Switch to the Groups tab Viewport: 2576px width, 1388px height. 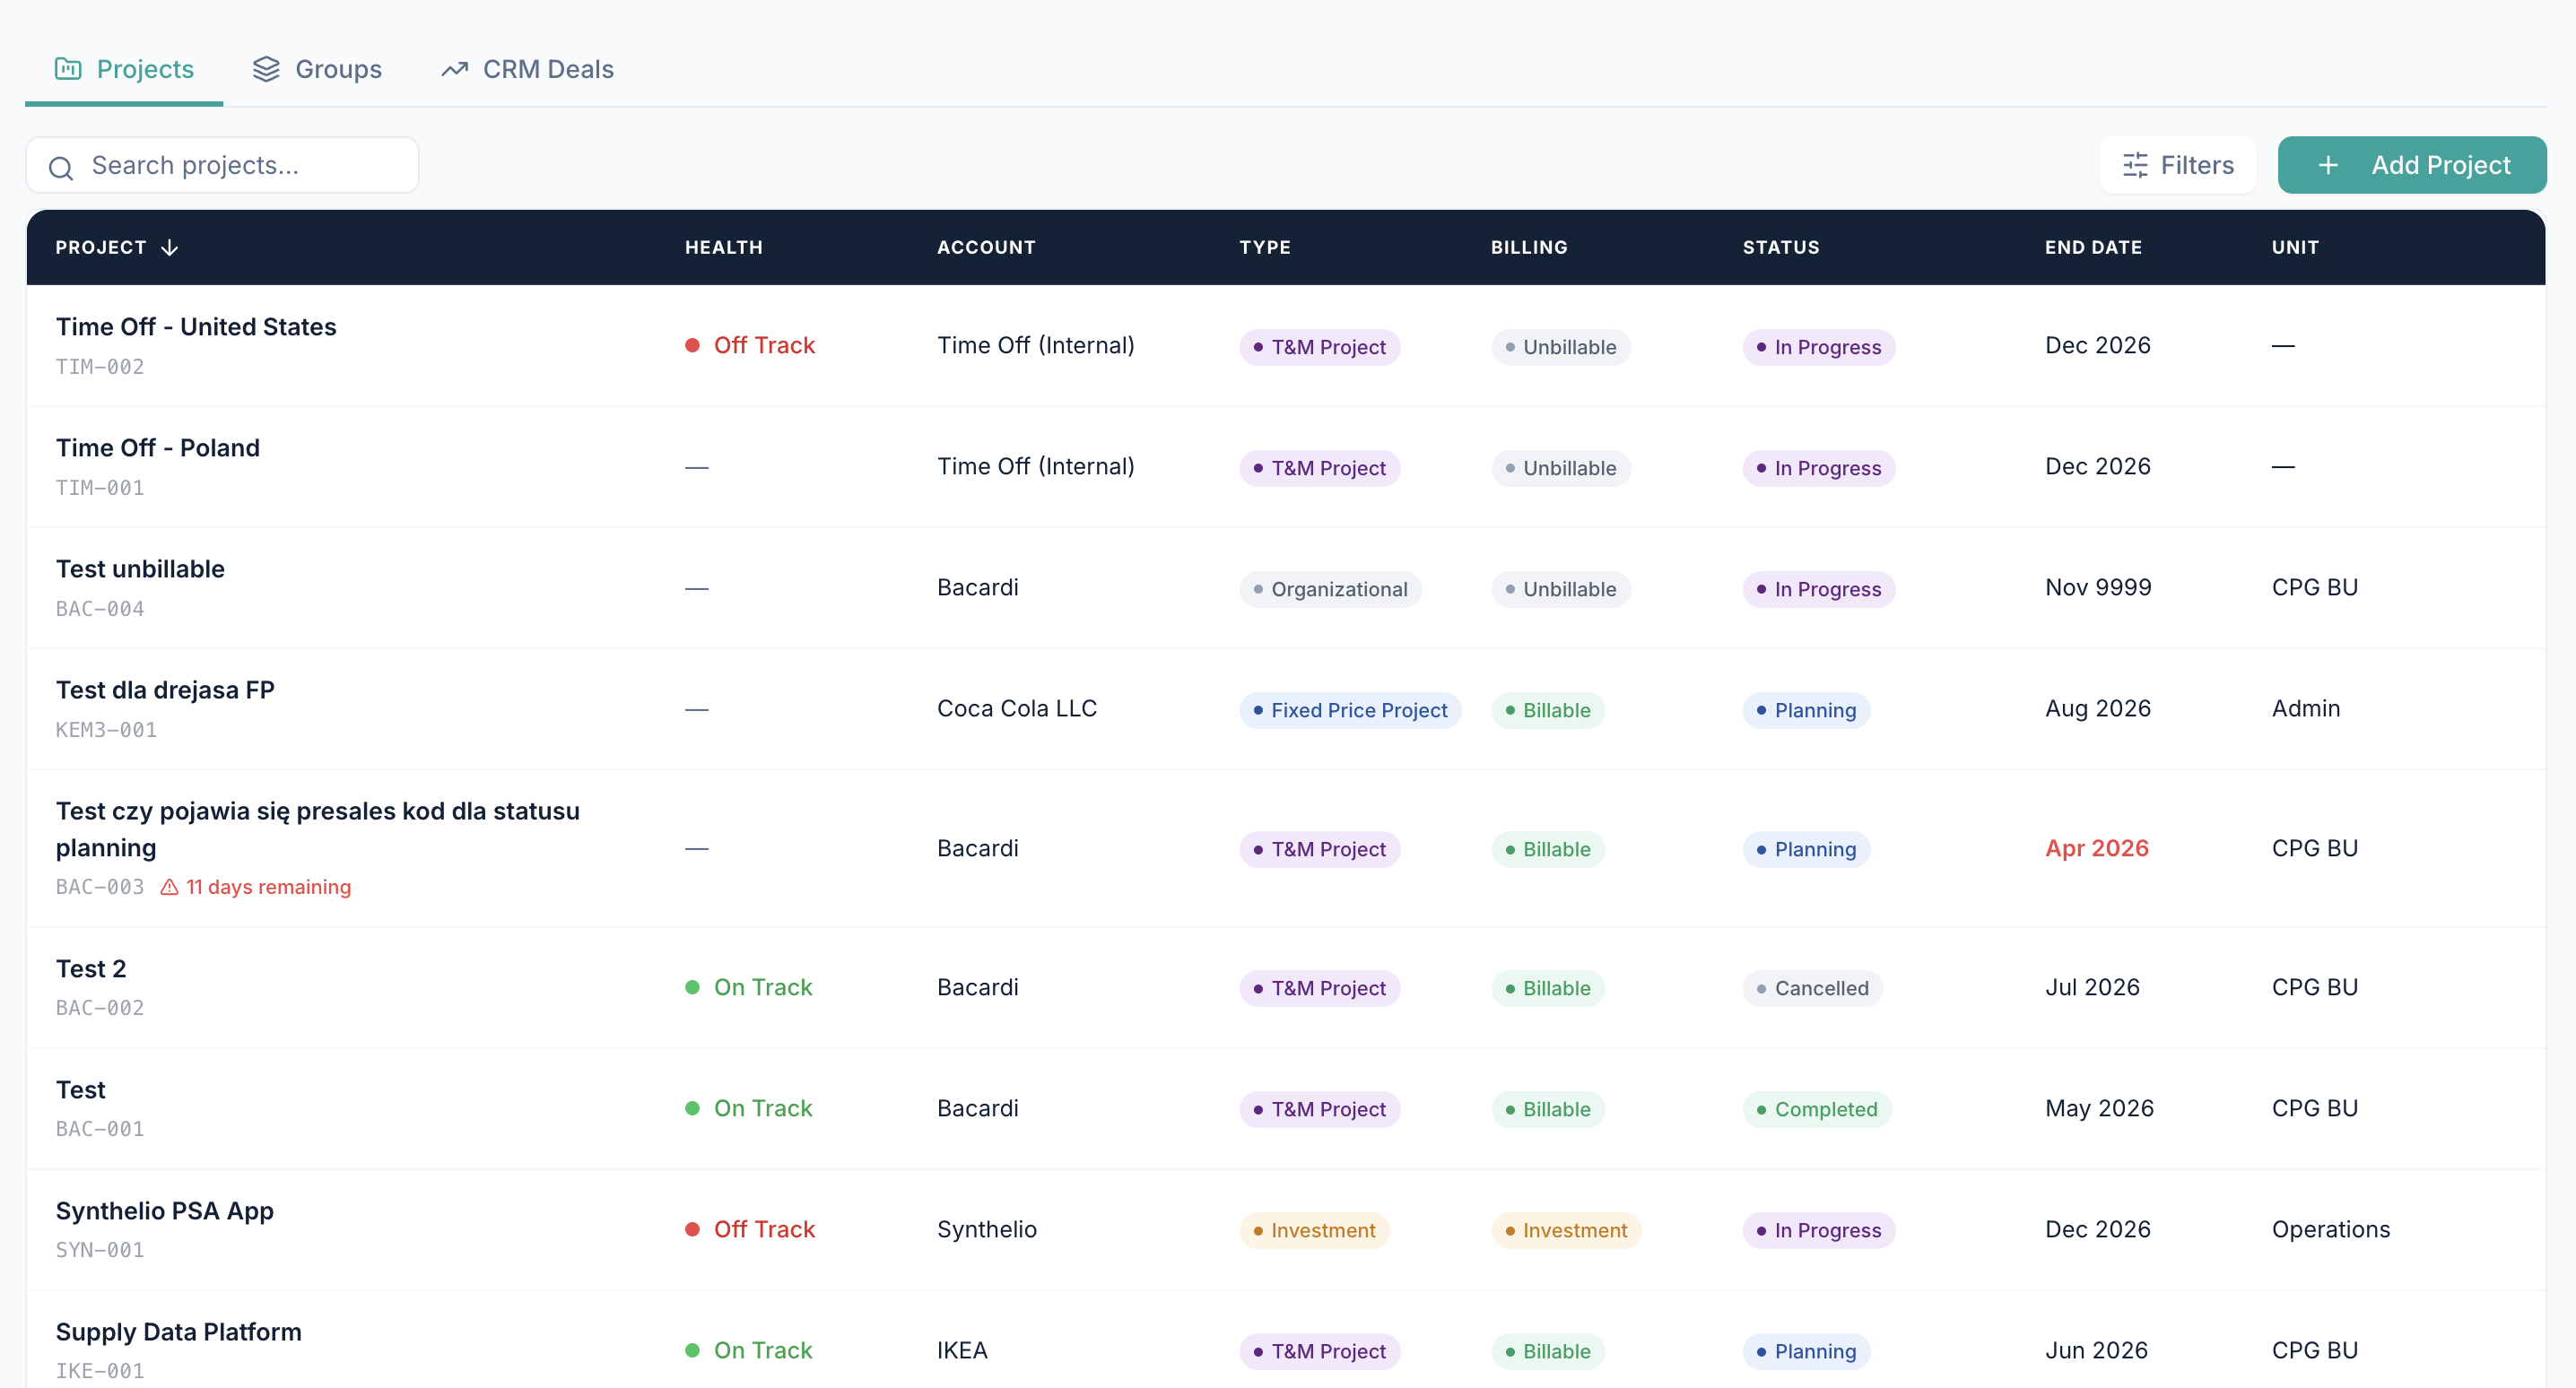[x=317, y=69]
